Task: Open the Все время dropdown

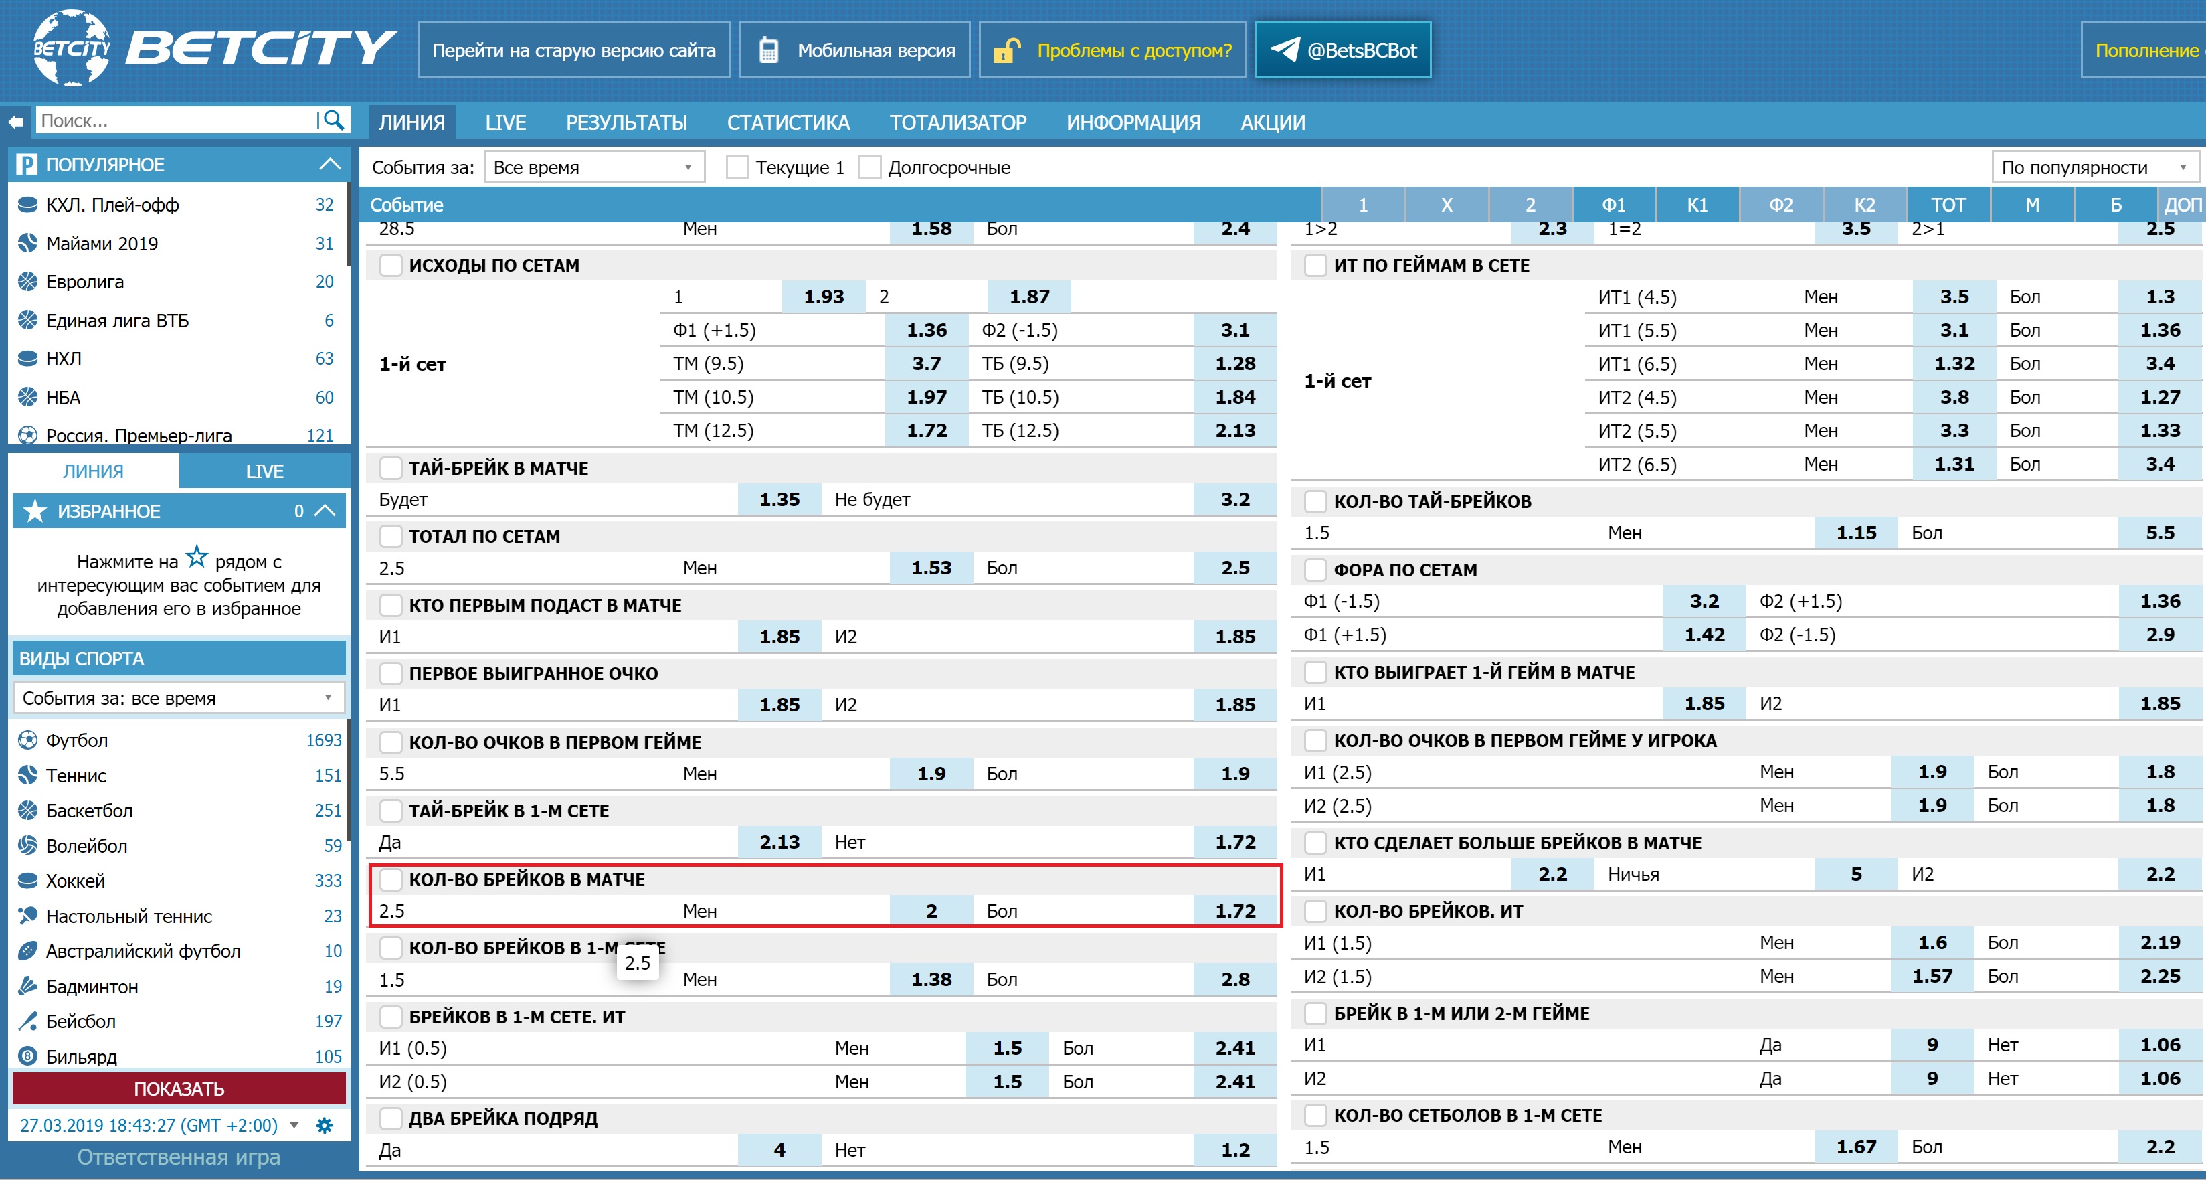Action: point(593,167)
